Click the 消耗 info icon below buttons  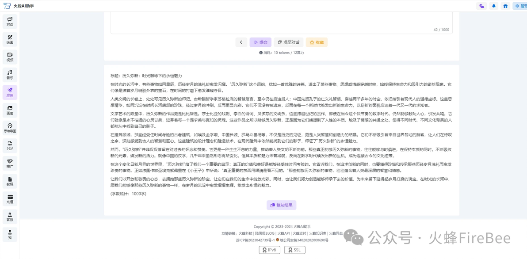[x=260, y=53]
